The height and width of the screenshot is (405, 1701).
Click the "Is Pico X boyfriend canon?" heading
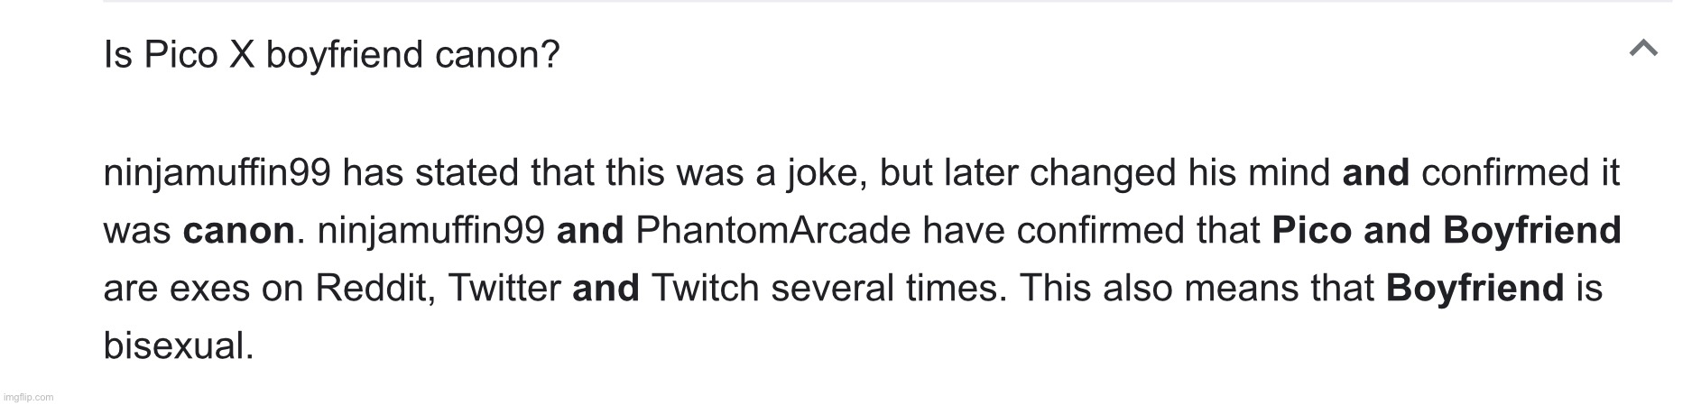point(331,55)
